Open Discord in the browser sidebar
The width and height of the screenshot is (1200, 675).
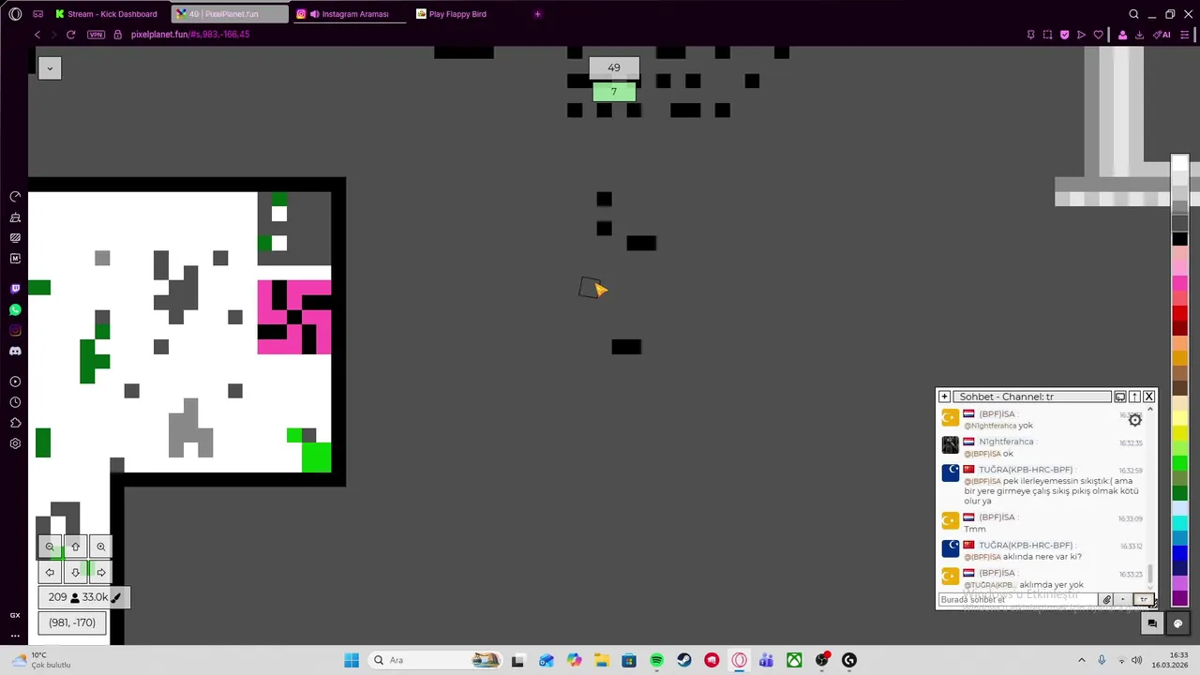click(x=15, y=351)
